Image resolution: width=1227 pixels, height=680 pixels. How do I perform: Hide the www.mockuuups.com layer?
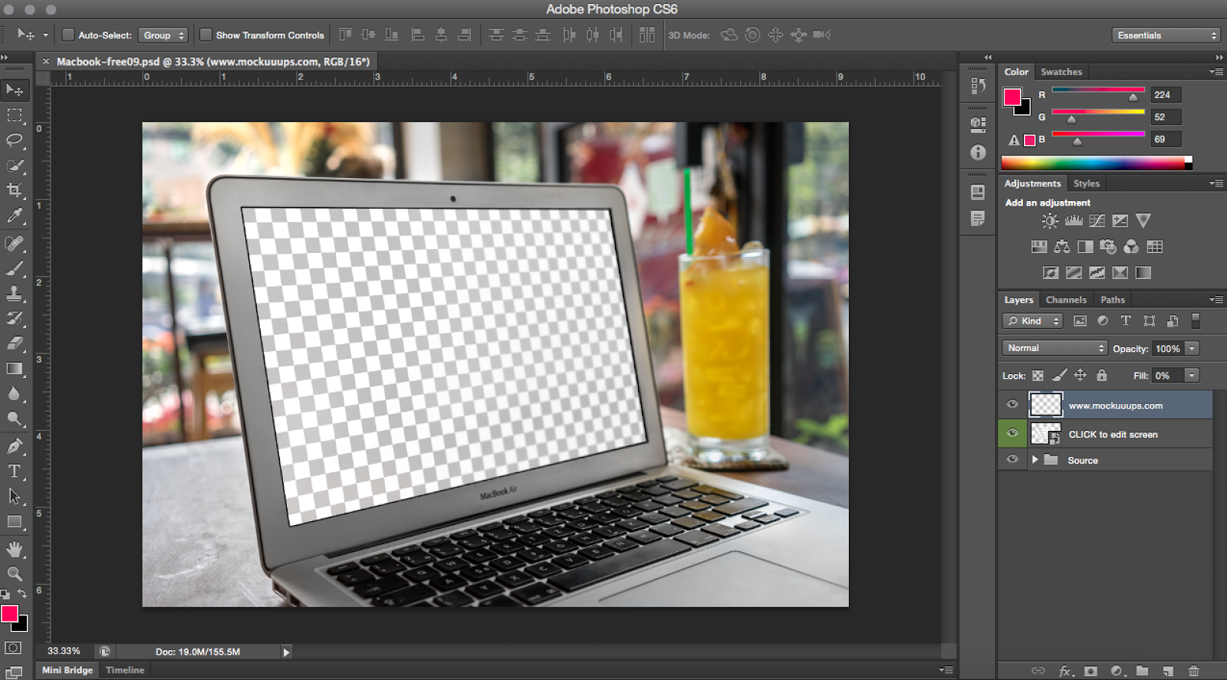pyautogui.click(x=1012, y=405)
